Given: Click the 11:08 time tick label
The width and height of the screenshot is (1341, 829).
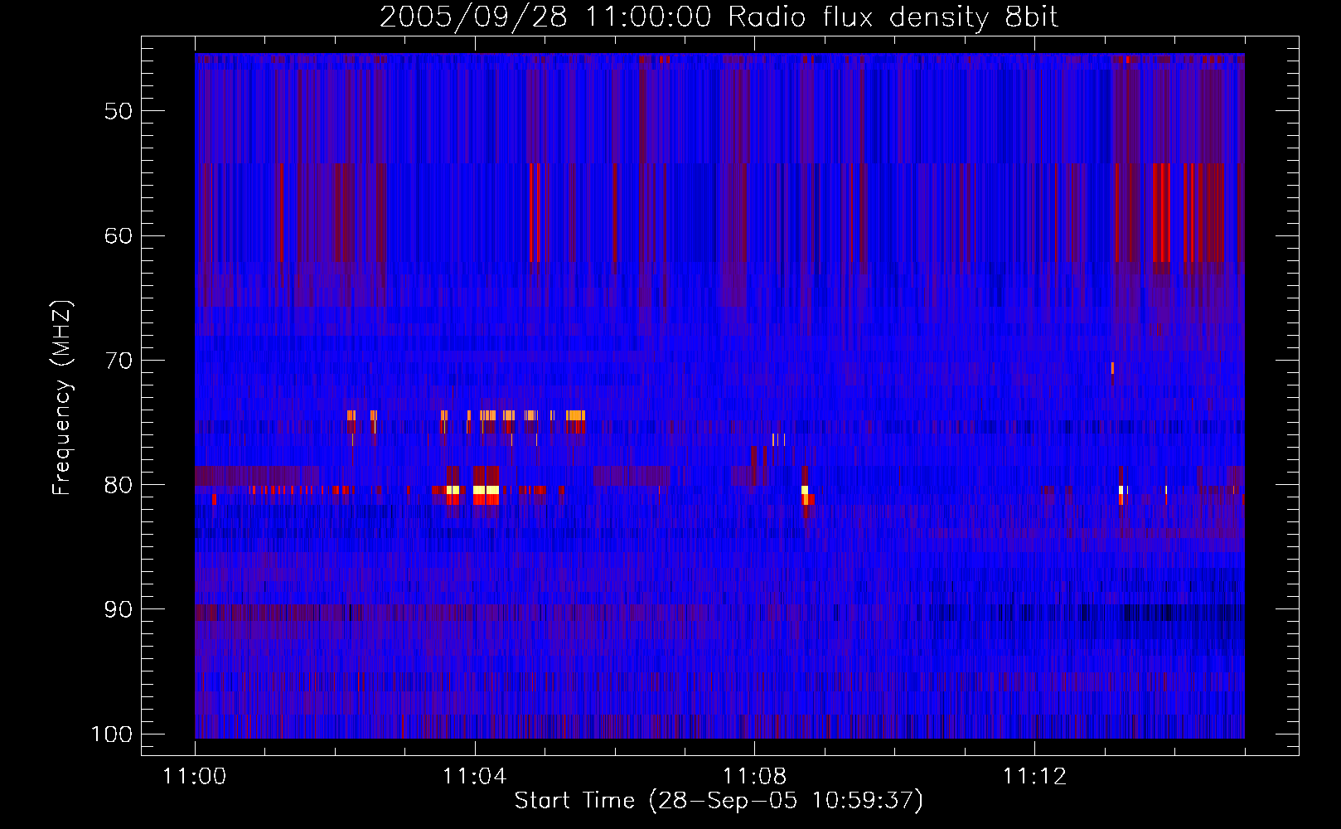Looking at the screenshot, I should (x=755, y=777).
